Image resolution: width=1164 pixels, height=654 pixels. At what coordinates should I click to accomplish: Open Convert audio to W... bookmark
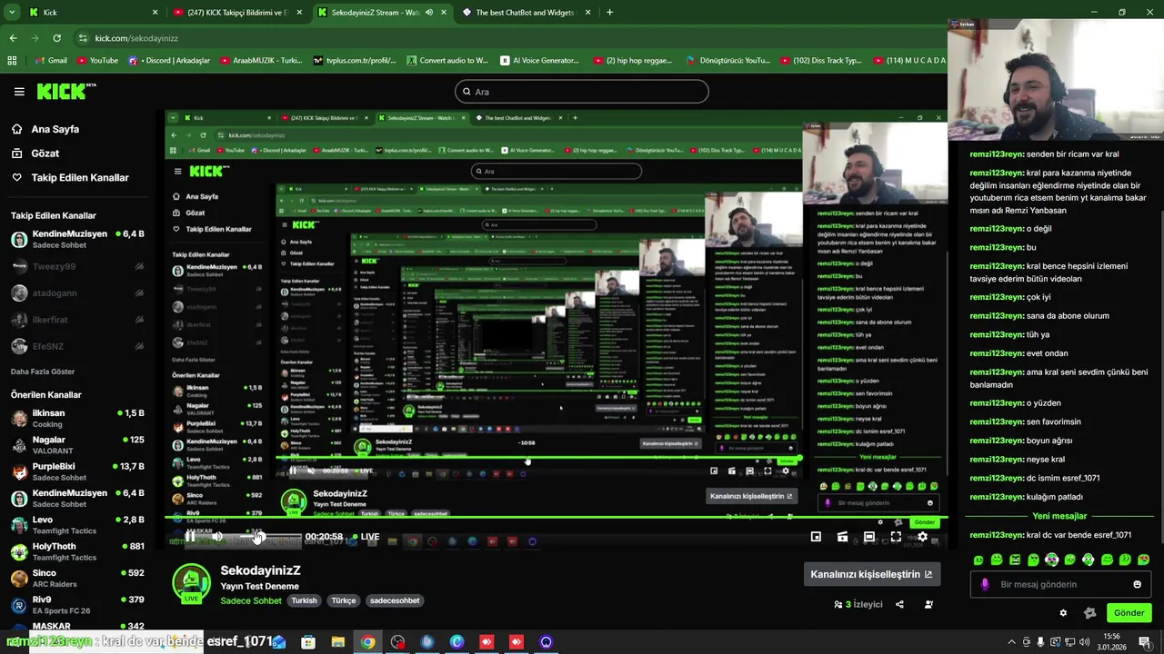(x=447, y=61)
